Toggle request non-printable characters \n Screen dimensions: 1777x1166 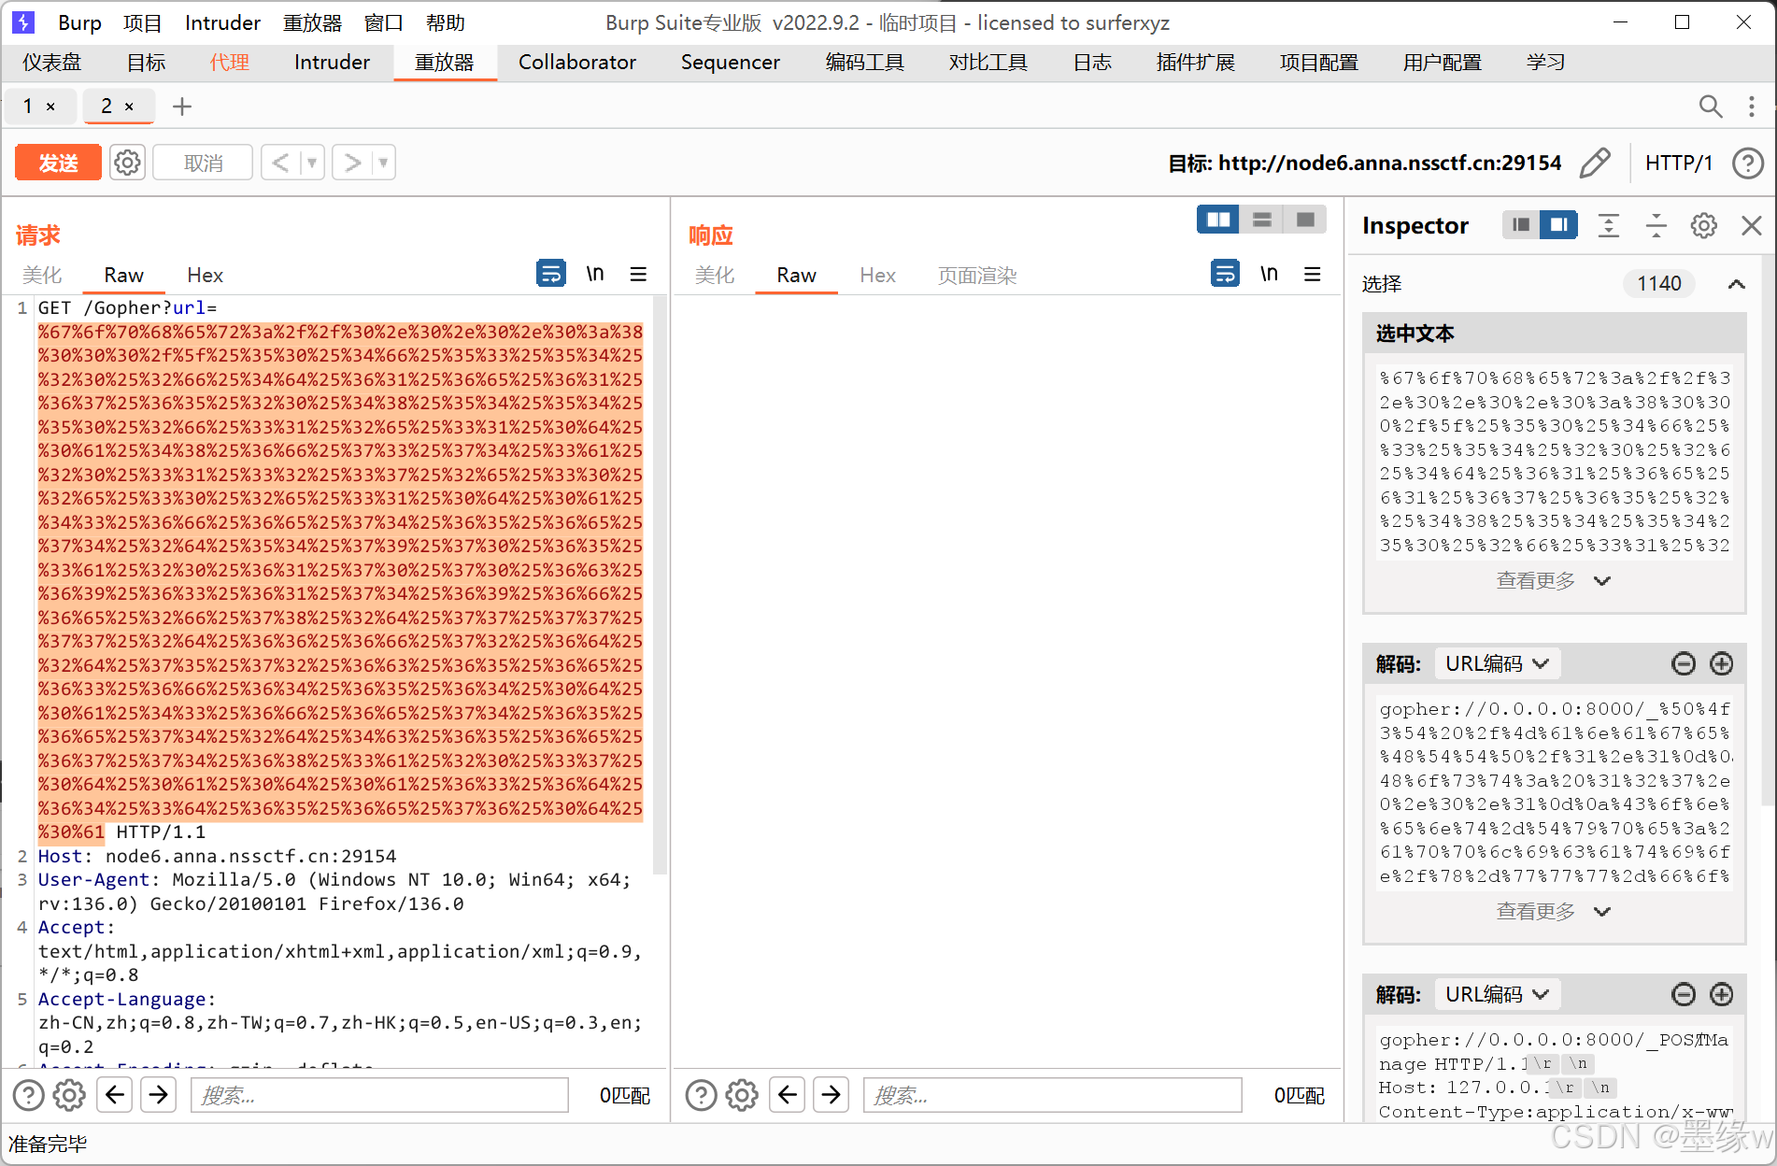[595, 274]
